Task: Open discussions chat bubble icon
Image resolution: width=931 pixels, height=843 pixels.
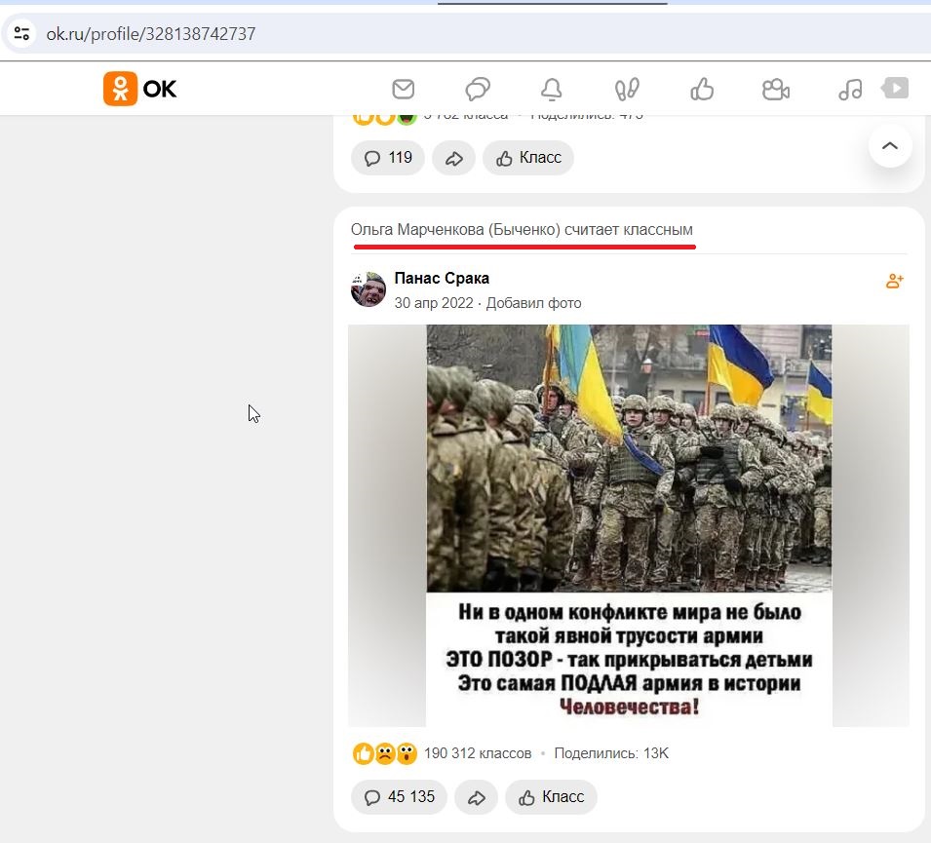Action: tap(478, 89)
